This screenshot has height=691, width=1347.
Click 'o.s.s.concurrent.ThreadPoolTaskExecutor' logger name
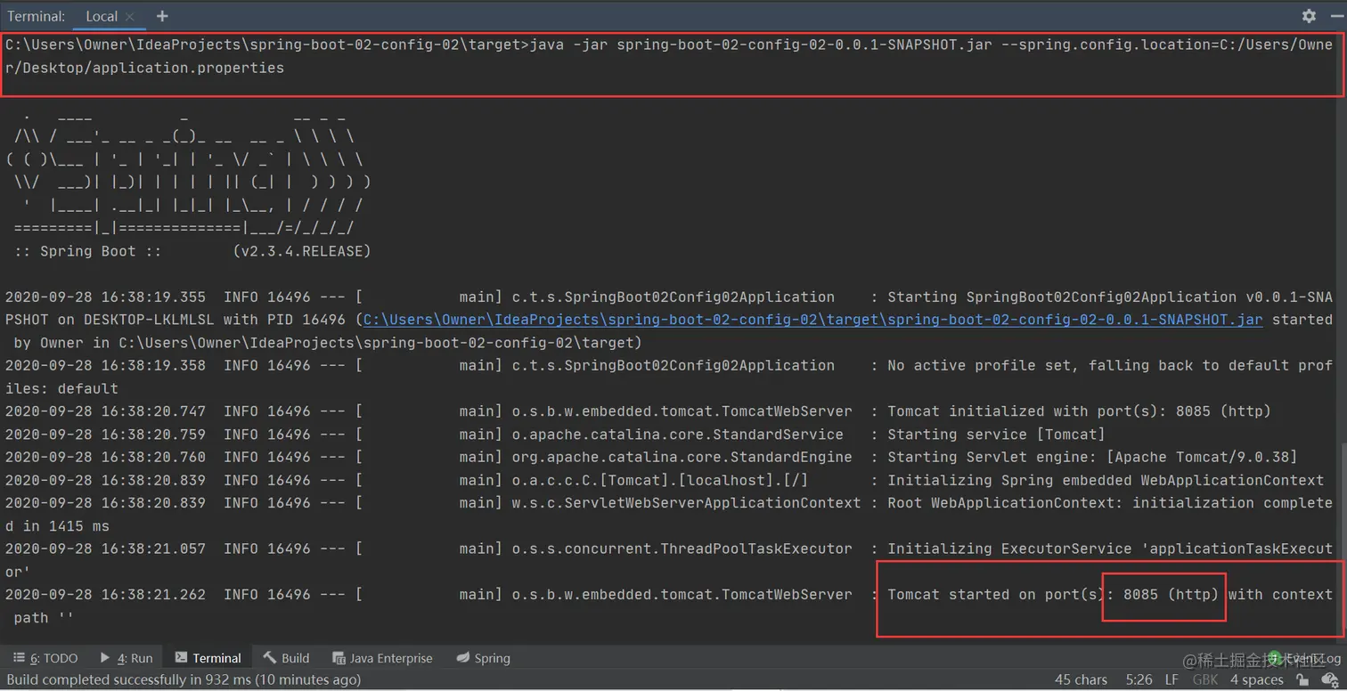pos(682,549)
